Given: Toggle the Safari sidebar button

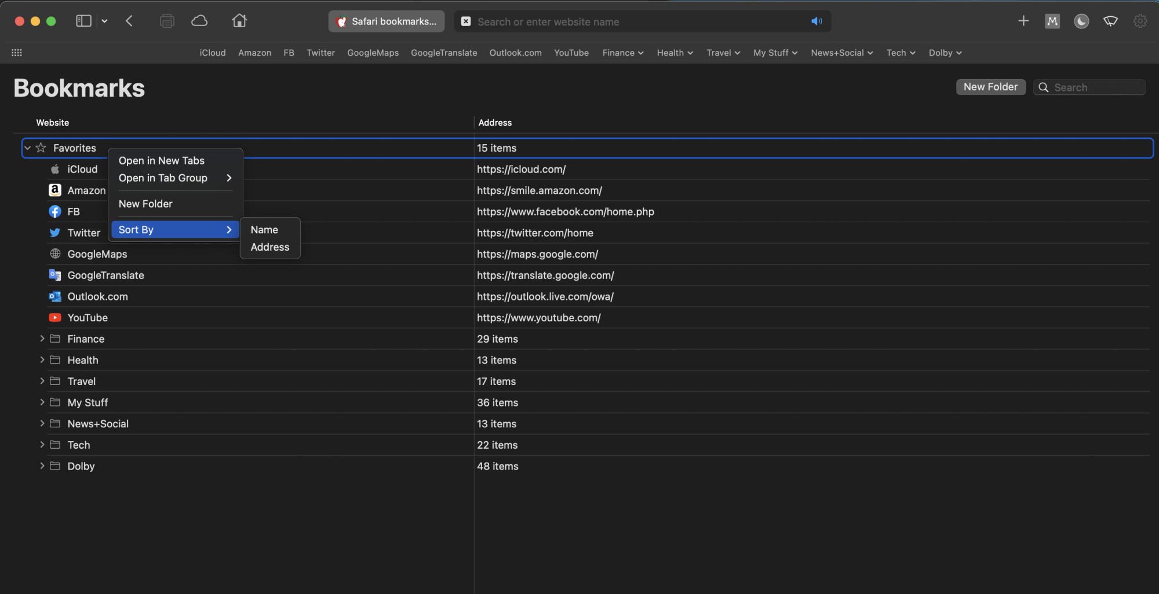Looking at the screenshot, I should (x=83, y=21).
